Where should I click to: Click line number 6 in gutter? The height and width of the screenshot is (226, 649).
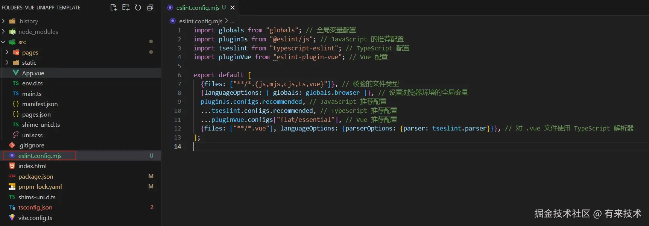coord(179,75)
